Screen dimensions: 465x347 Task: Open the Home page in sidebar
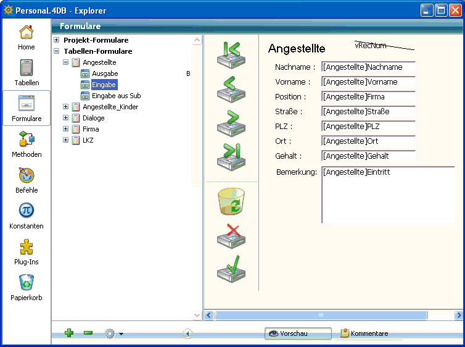click(x=27, y=37)
